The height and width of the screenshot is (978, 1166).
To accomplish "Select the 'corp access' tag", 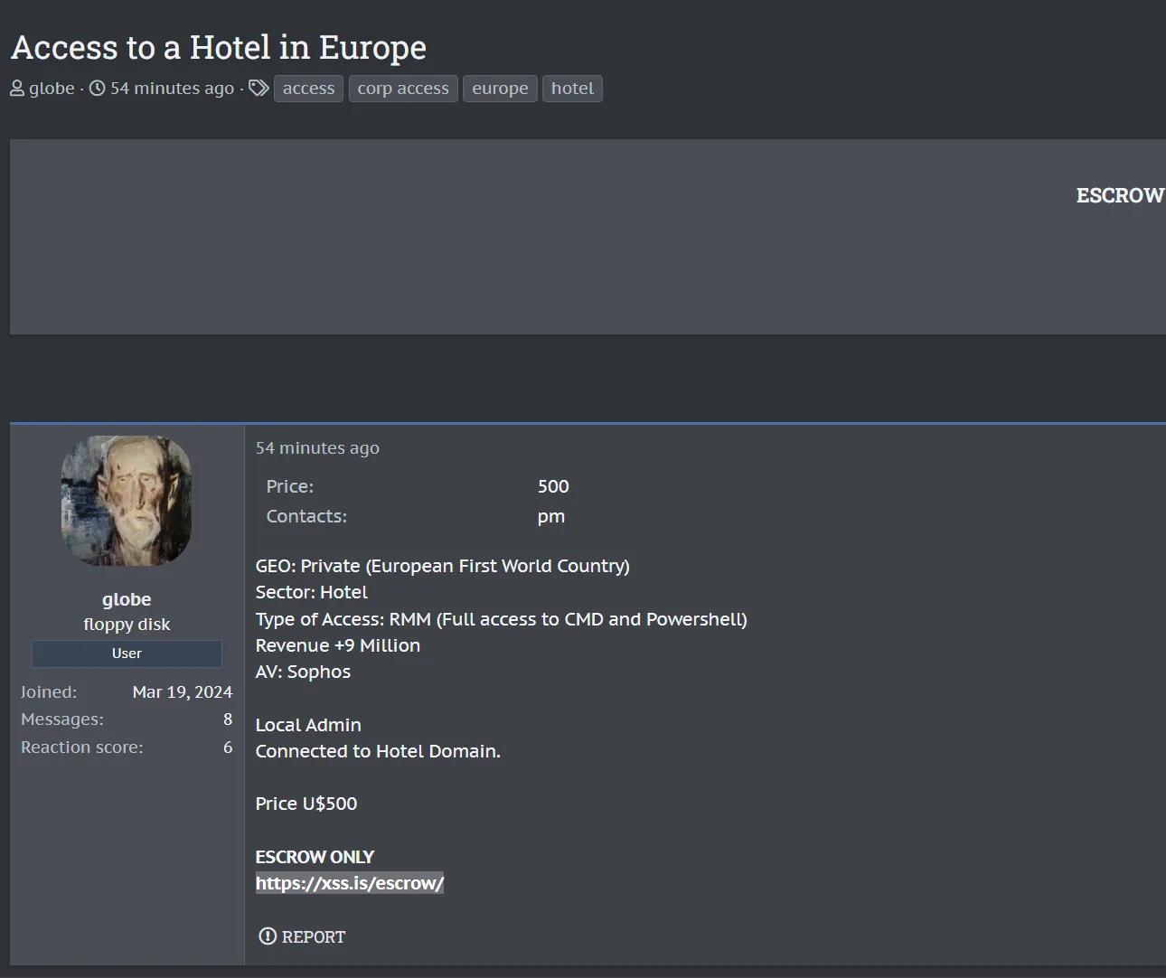I will tap(403, 89).
